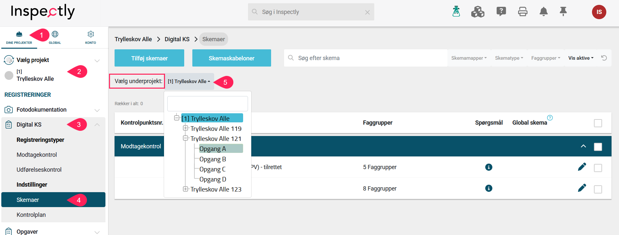Open the Vis aktive dropdown
Viewport: 619px width, 235px height.
pos(581,58)
